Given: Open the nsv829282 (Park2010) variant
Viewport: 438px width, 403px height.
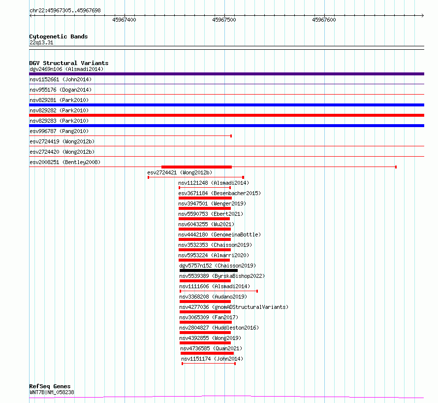Looking at the screenshot, I should click(x=59, y=110).
